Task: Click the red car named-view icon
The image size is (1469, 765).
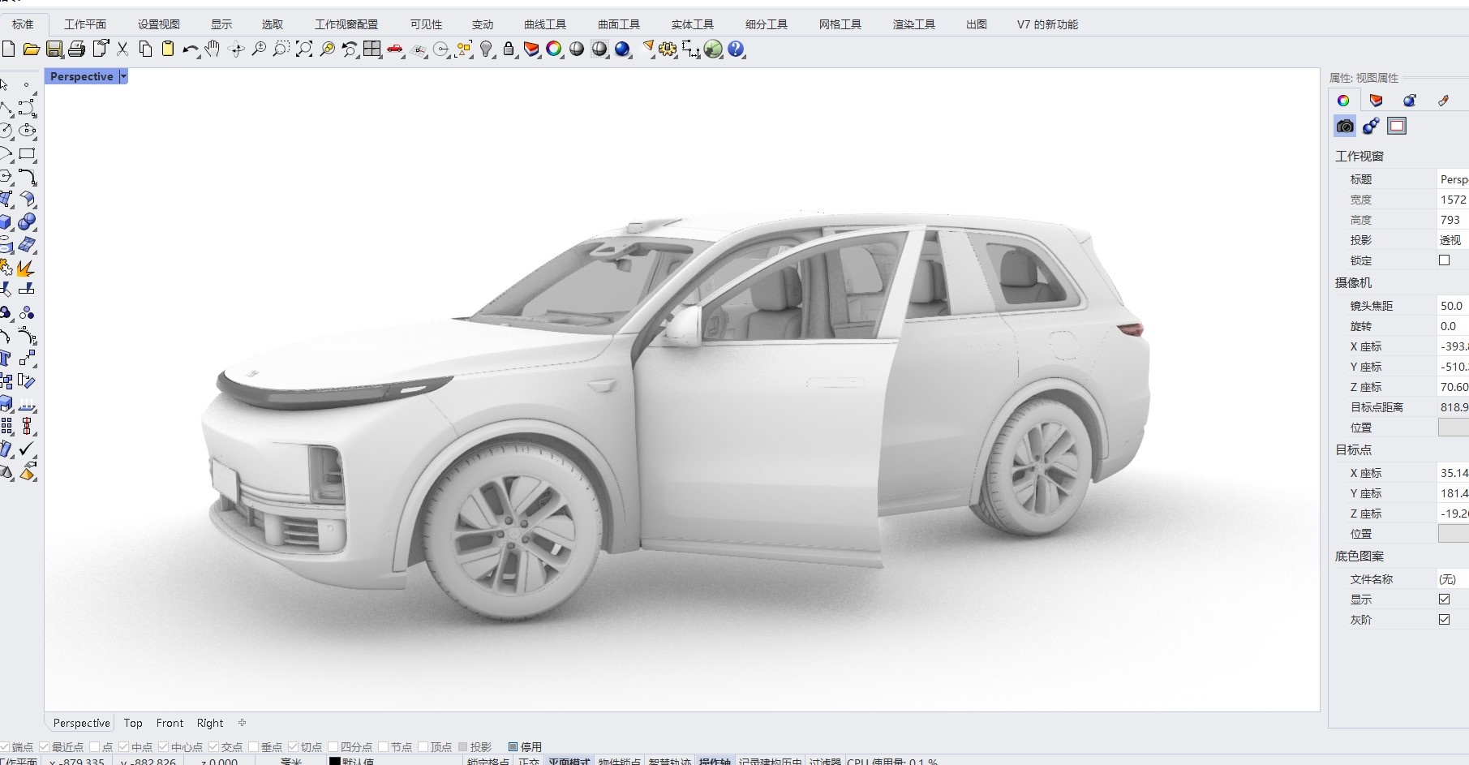Action: (395, 49)
